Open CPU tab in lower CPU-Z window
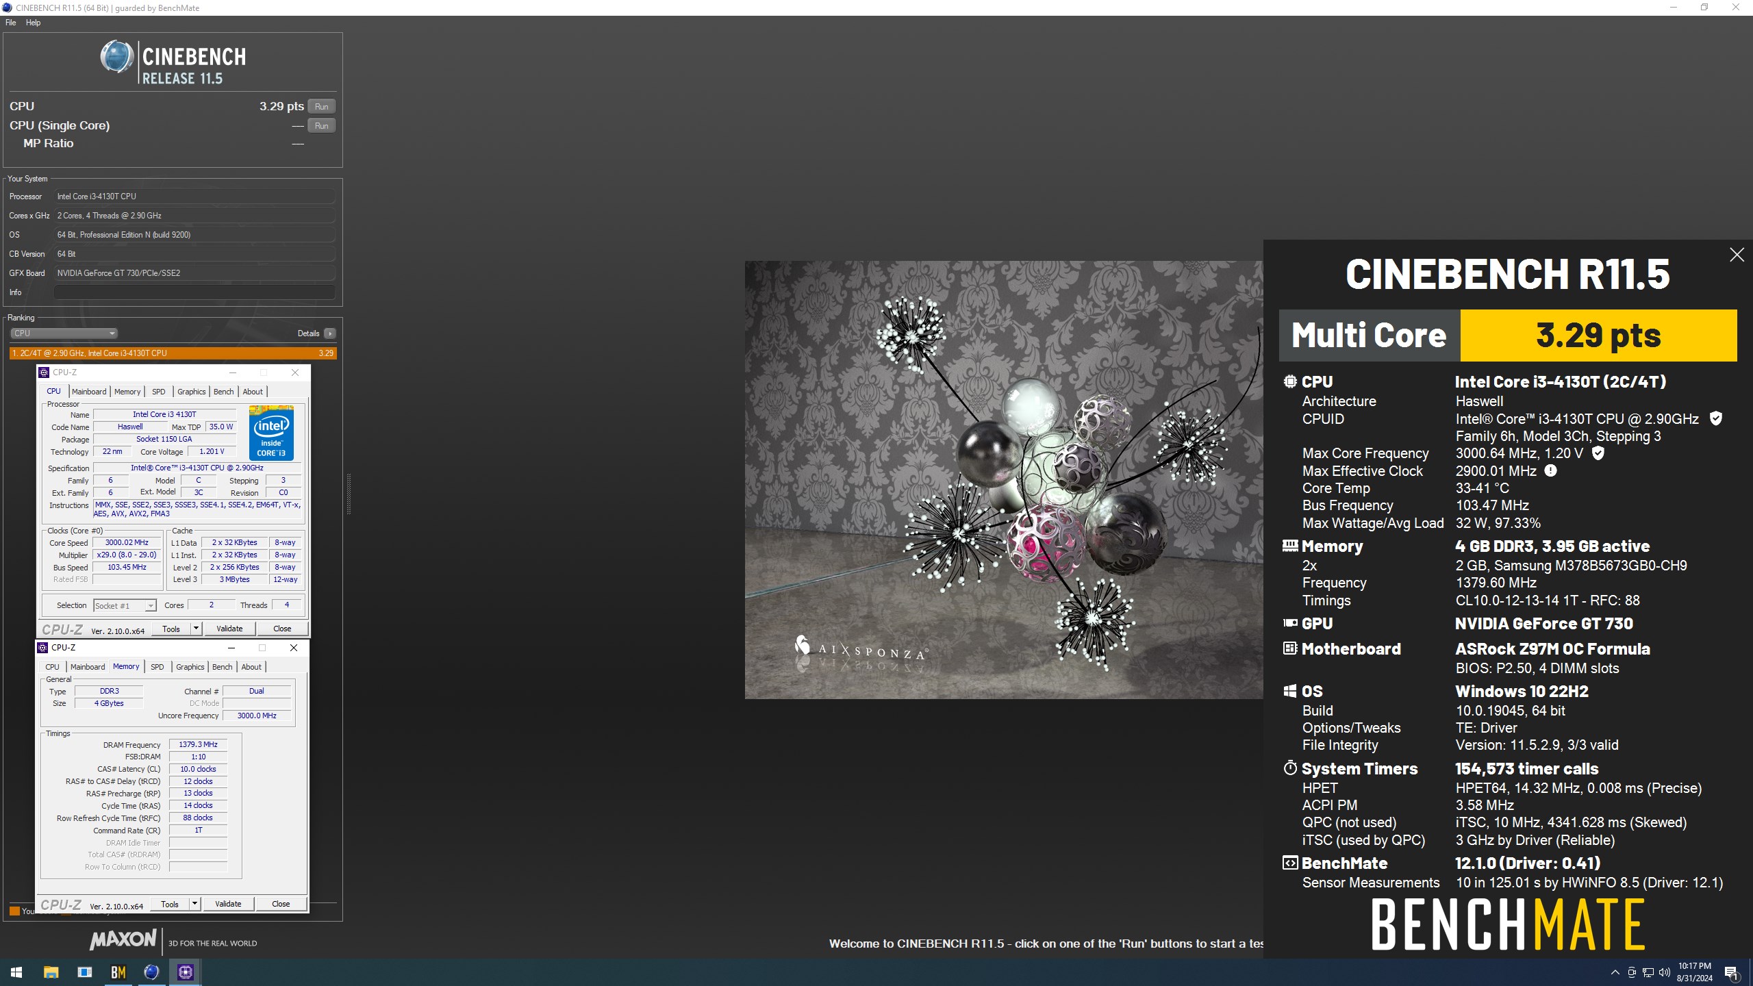The image size is (1753, 986). (53, 667)
